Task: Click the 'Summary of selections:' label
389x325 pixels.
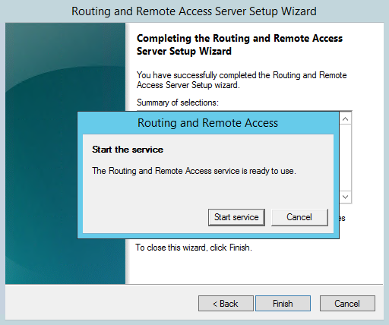Action: (178, 103)
